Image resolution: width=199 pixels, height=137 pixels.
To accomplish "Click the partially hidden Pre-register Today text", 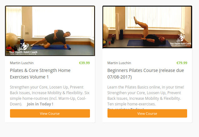I will point(126,109).
